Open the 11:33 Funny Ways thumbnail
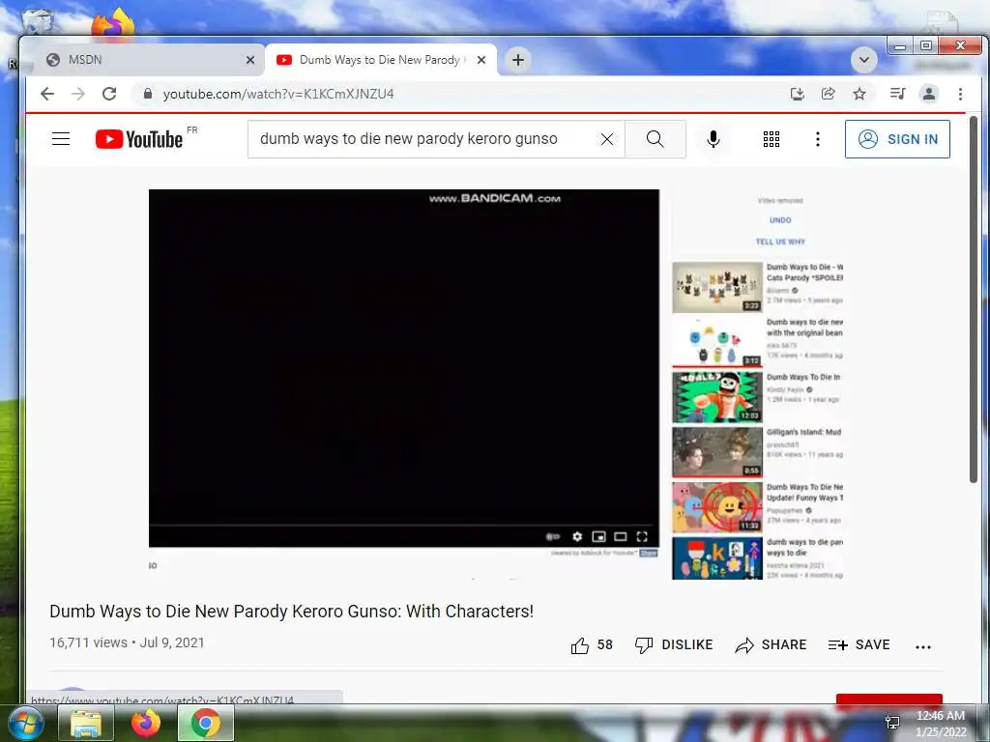This screenshot has width=990, height=742. point(717,507)
